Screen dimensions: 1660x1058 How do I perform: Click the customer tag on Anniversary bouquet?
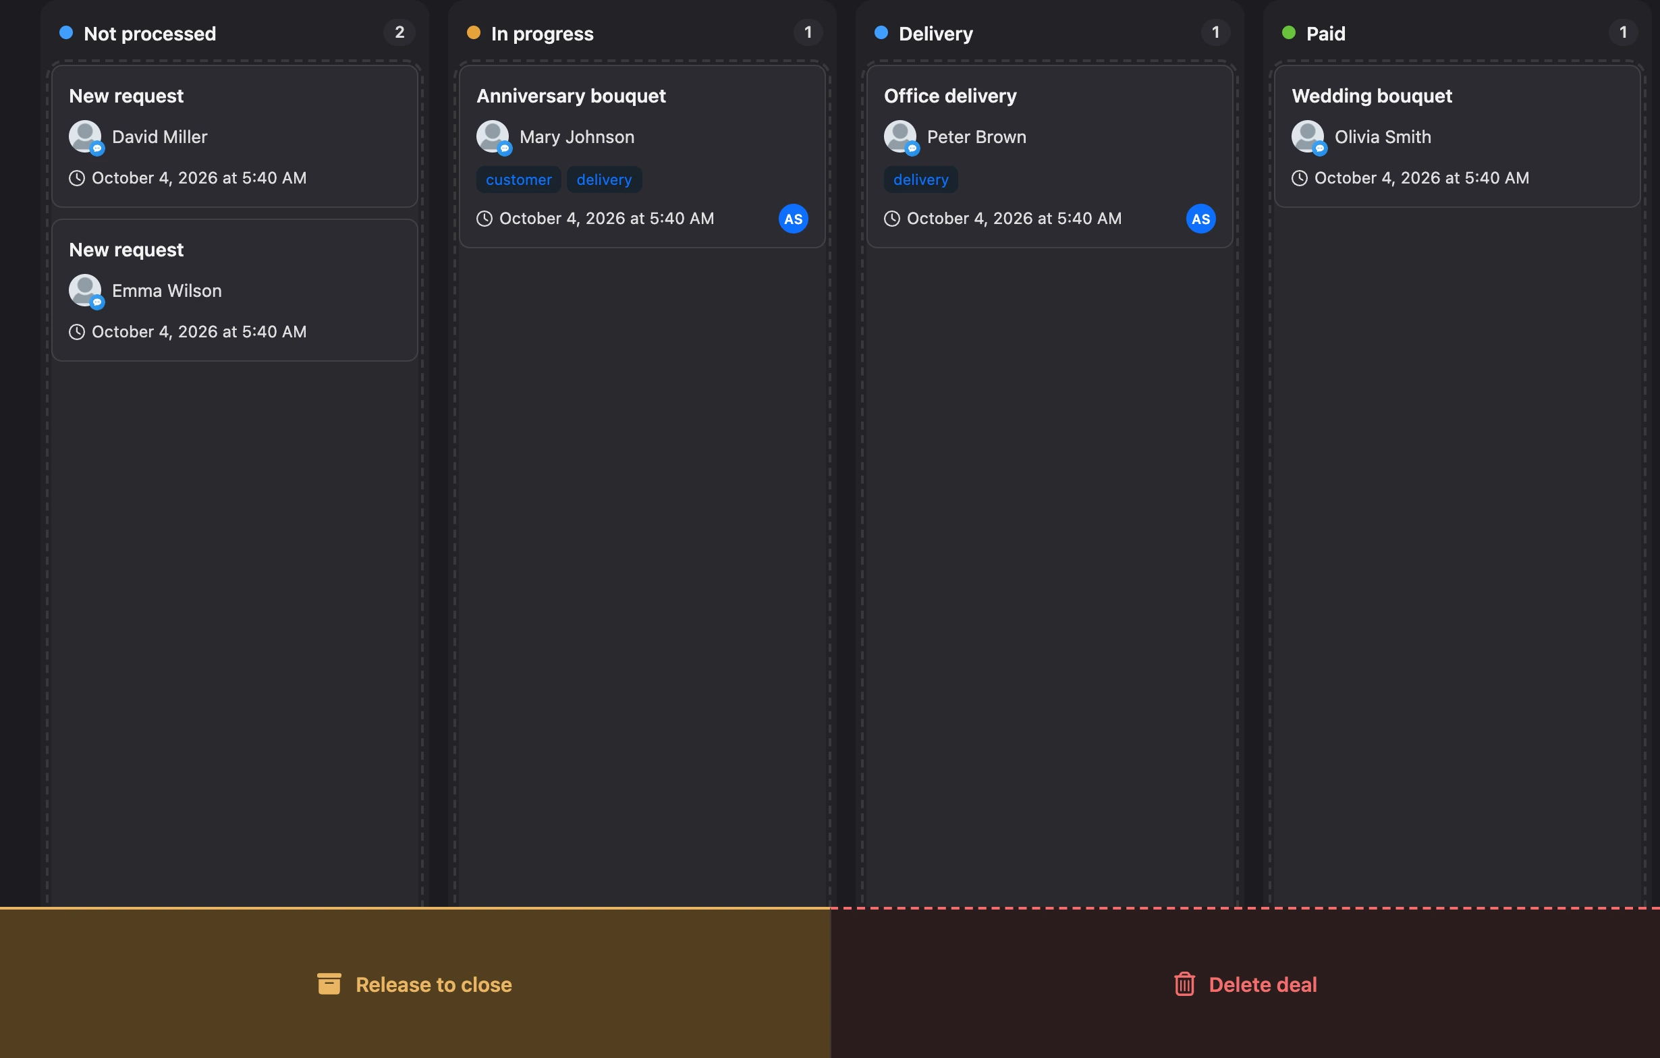click(518, 179)
